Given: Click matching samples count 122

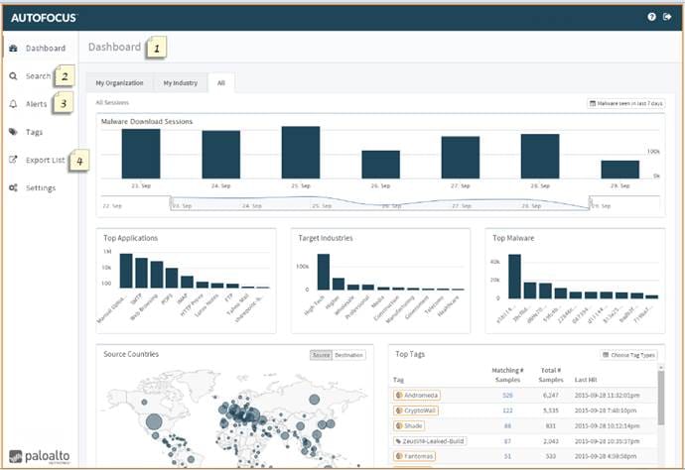Looking at the screenshot, I should (x=507, y=411).
